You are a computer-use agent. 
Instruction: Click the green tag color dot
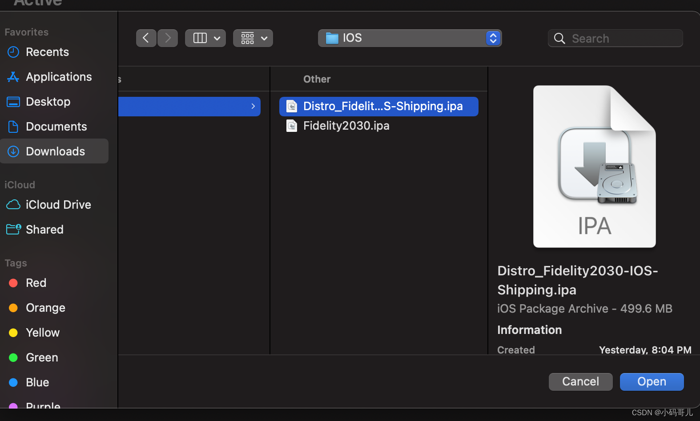[13, 357]
